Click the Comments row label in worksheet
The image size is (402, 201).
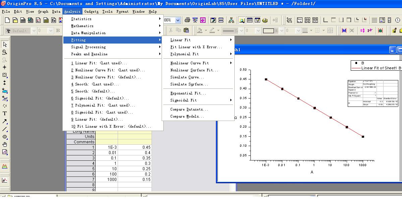point(81,142)
